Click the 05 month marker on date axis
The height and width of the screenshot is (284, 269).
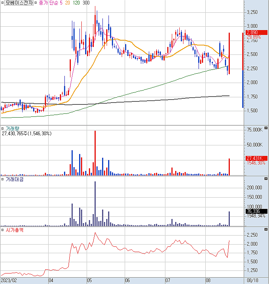[89, 281]
